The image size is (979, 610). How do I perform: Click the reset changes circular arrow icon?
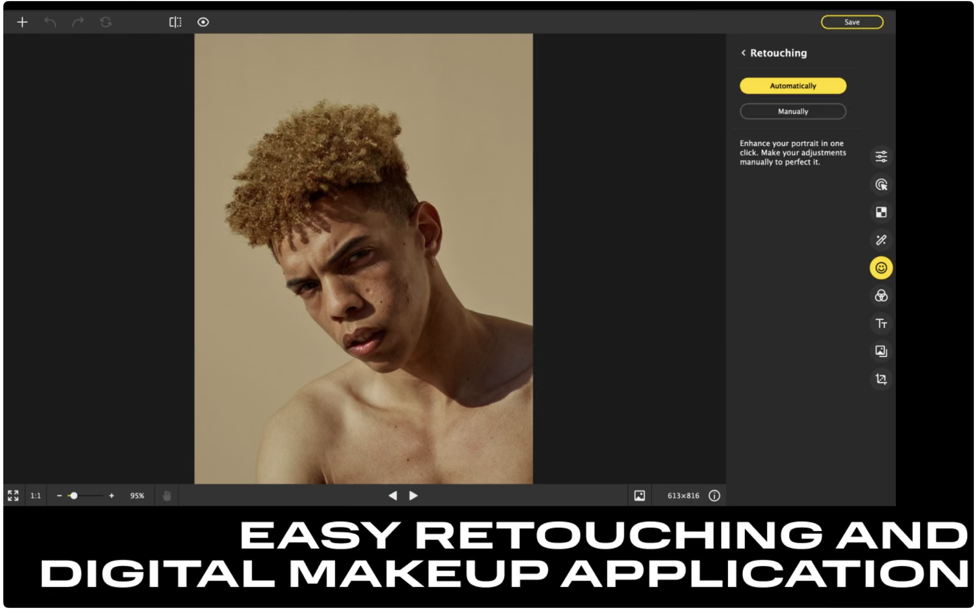point(106,22)
